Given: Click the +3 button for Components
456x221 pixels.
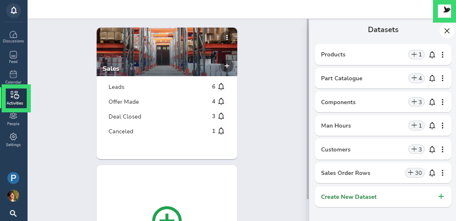Looking at the screenshot, I should point(417,102).
